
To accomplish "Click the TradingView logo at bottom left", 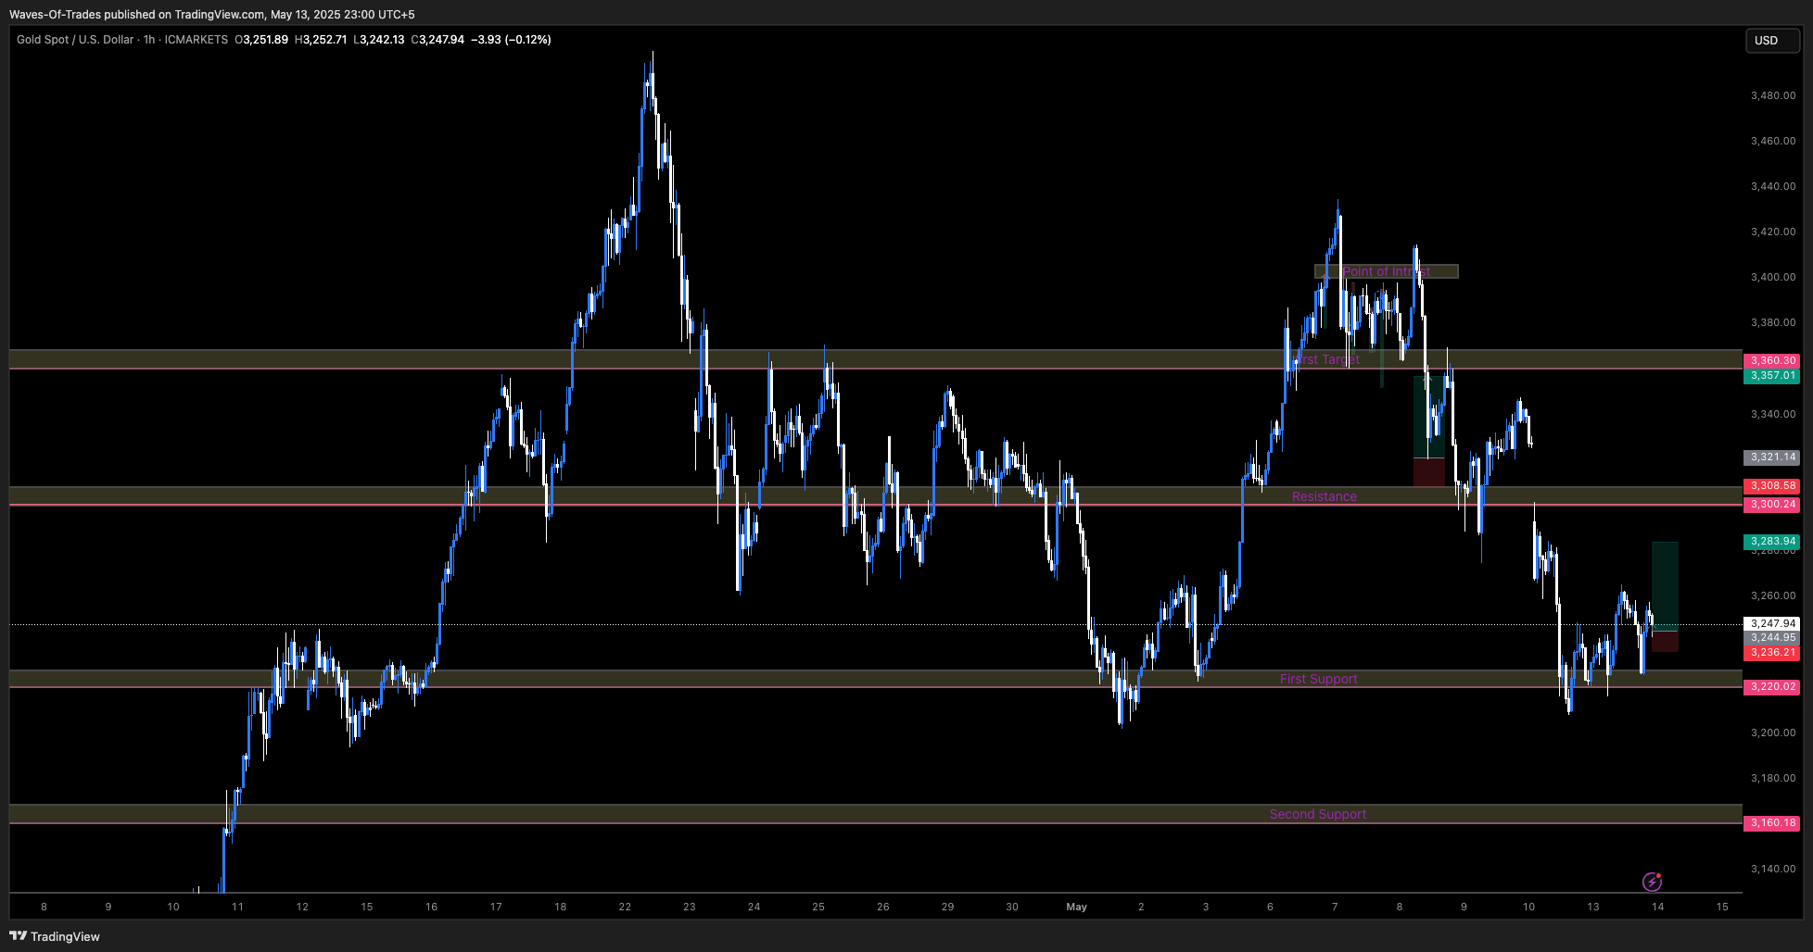I will point(55,936).
